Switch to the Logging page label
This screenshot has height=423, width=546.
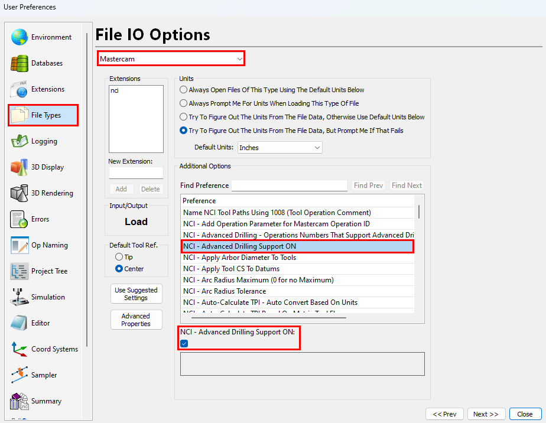point(44,141)
